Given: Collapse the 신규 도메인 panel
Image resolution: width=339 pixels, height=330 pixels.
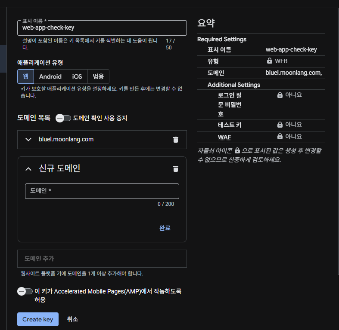Looking at the screenshot, I should (28, 169).
